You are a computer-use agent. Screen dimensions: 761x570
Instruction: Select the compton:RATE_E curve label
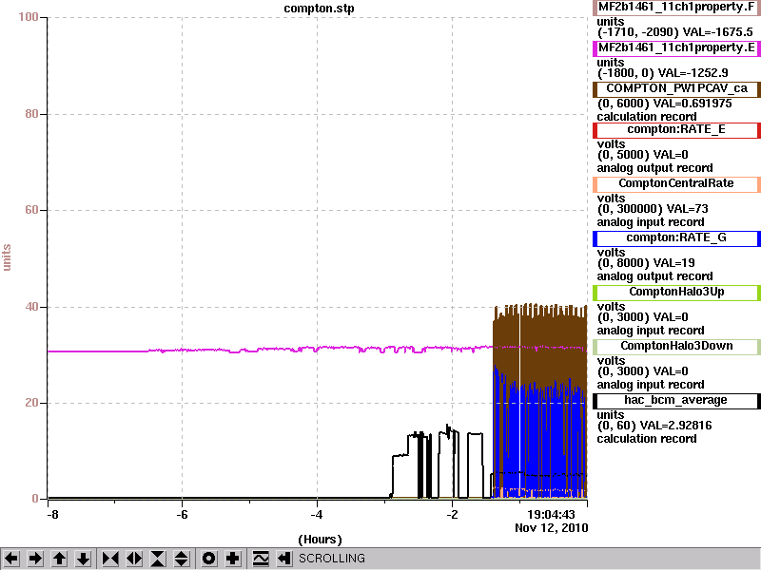pos(676,130)
